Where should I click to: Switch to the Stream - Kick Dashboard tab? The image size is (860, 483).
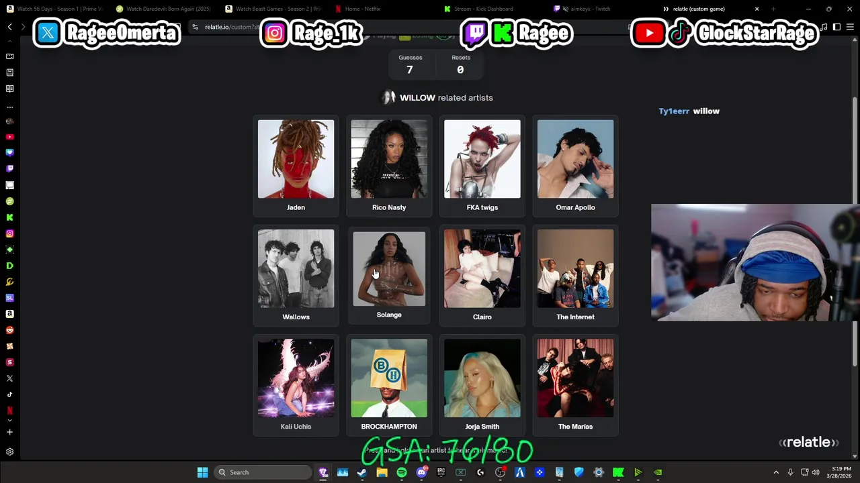point(492,9)
